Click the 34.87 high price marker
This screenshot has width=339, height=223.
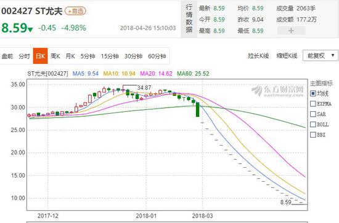(144, 88)
